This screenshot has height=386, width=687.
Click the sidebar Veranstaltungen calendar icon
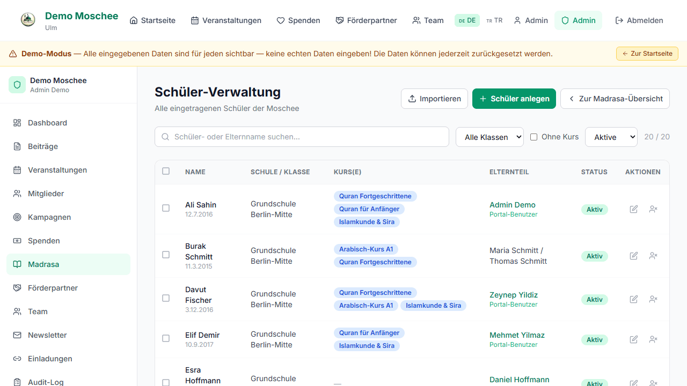coord(17,170)
